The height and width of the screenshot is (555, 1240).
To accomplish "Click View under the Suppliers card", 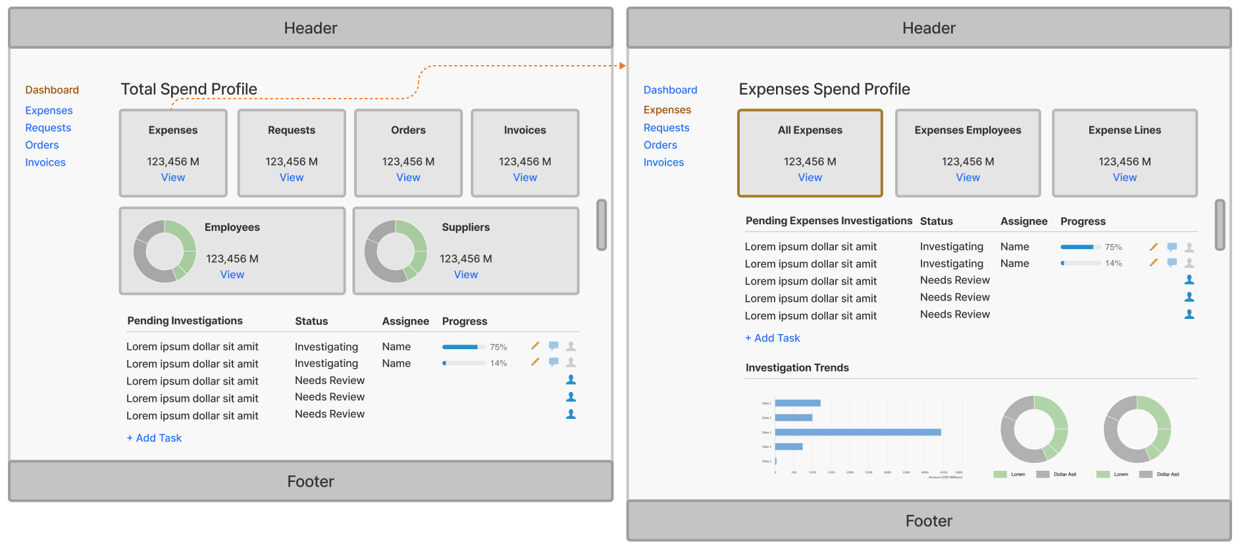I will tap(465, 275).
